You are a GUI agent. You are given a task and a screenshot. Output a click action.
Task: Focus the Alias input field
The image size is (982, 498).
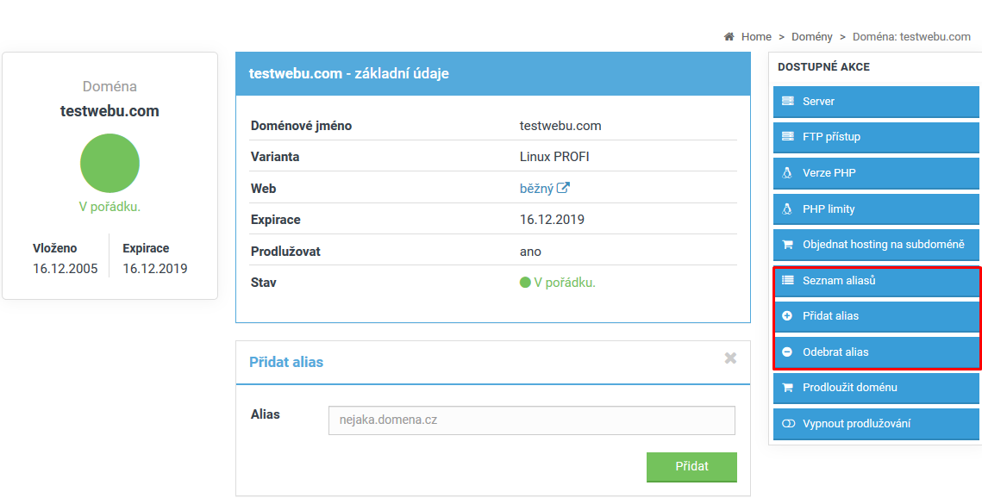coord(531,420)
